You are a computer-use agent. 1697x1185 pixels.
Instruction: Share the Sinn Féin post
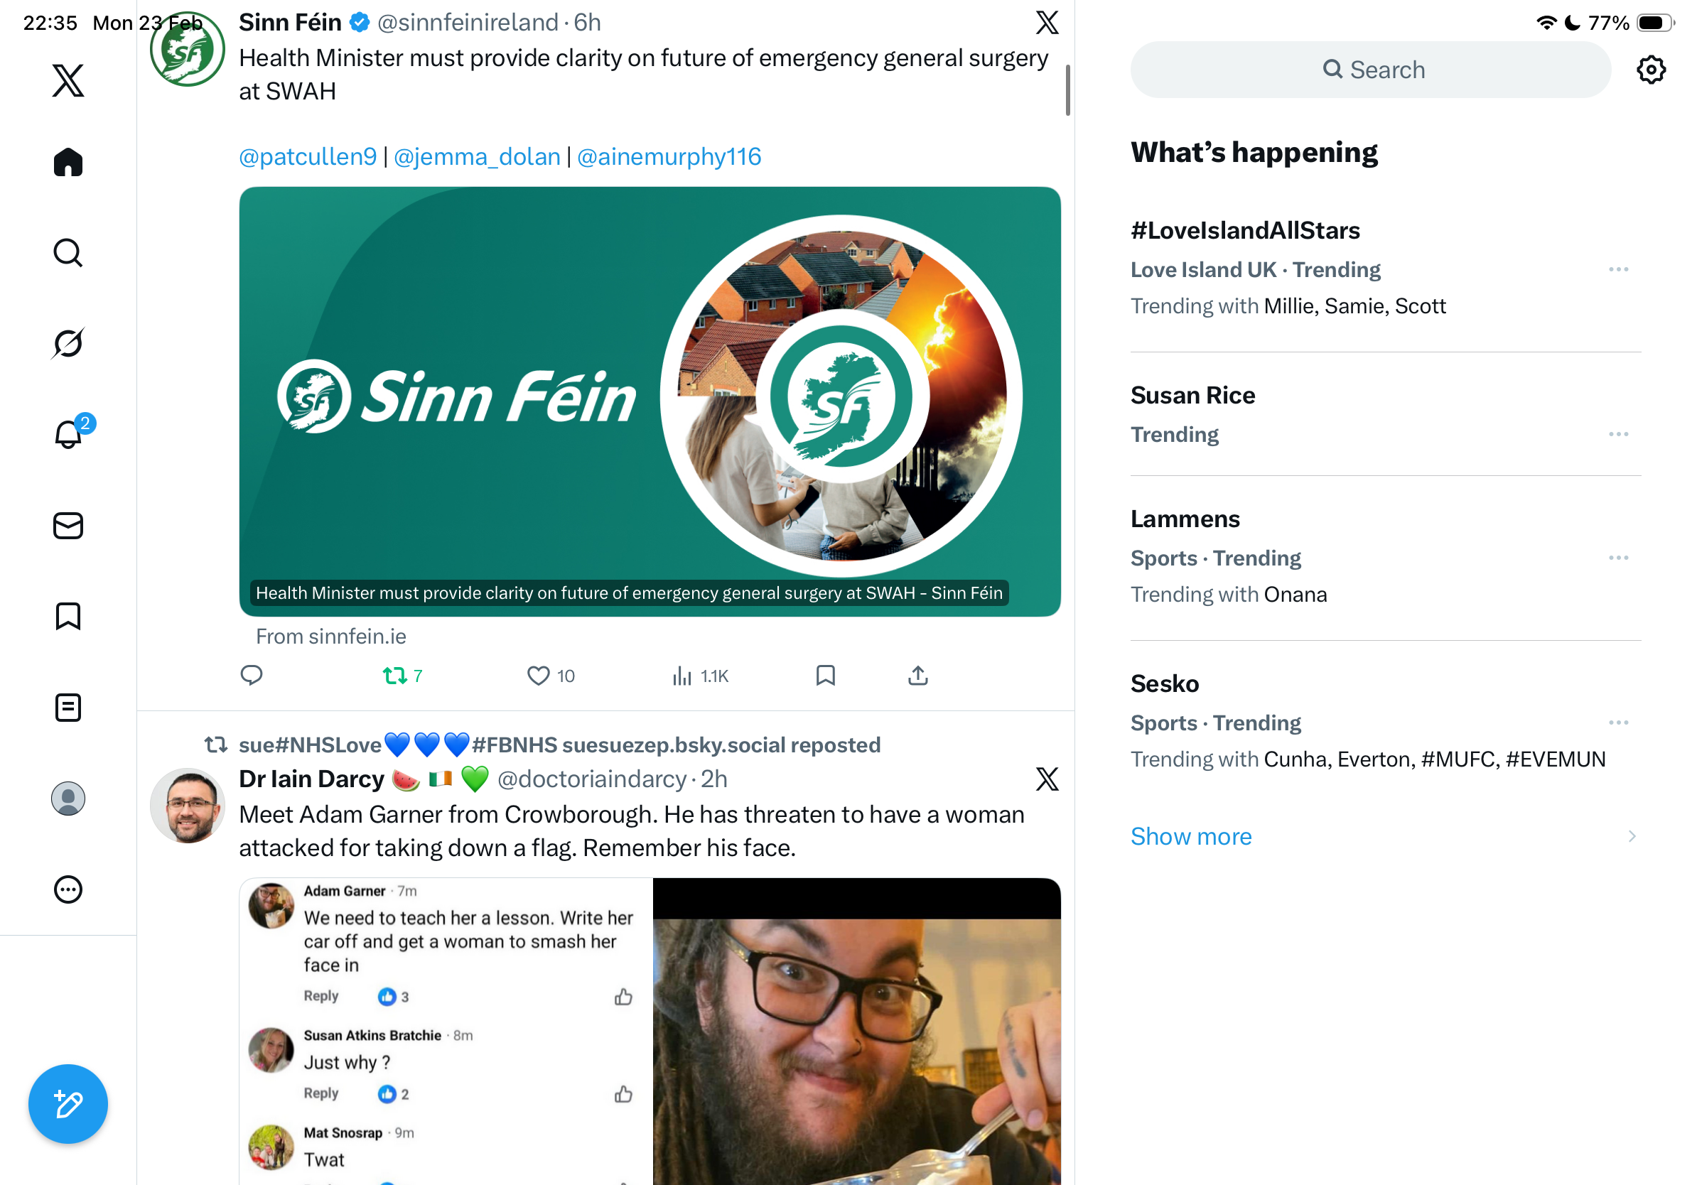[917, 675]
